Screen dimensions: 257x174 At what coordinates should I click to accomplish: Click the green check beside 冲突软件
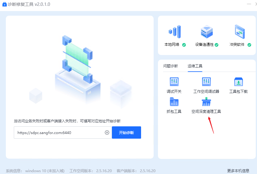pos(249,45)
